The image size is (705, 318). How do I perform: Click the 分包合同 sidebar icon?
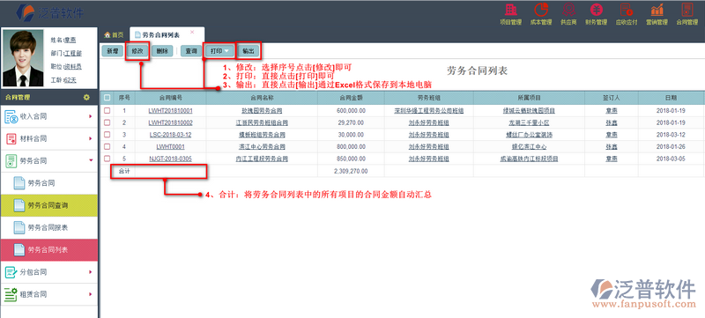[11, 272]
